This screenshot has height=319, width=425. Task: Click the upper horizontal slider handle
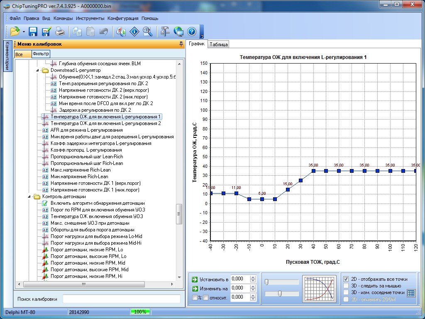point(266,282)
